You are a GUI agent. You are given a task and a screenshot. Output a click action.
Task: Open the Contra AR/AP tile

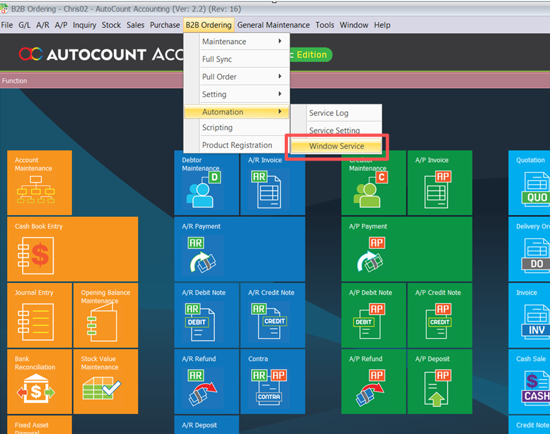[x=272, y=382]
